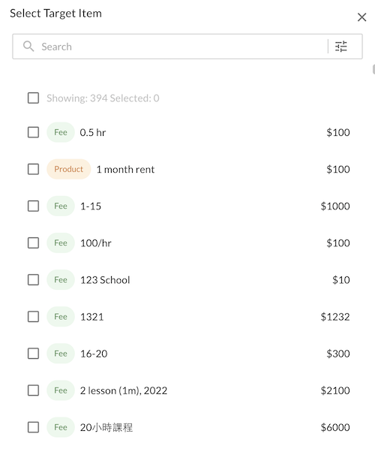Screen dimensions: 375x452
Task: Tick the checkbox for 1-15 fee
Action: 34,206
